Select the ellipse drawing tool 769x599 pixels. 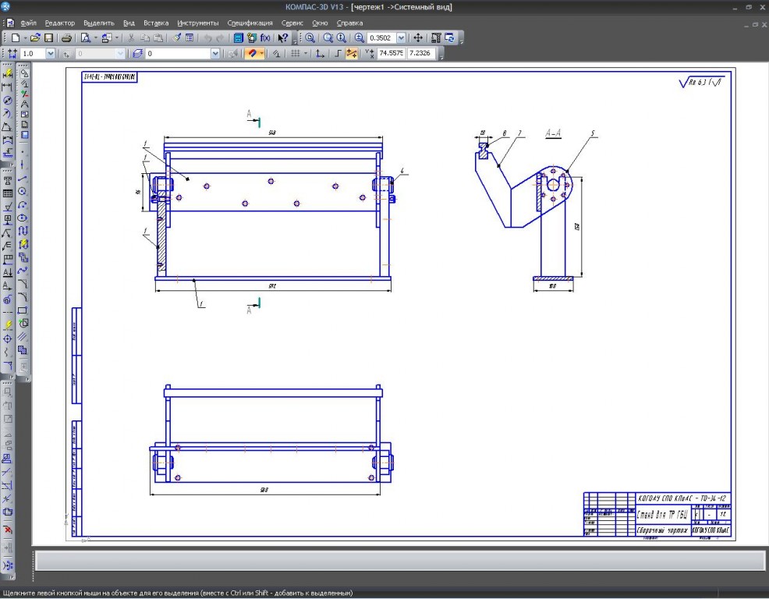(23, 218)
